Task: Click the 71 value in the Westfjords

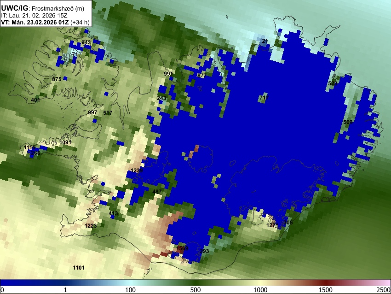Action: (75, 54)
